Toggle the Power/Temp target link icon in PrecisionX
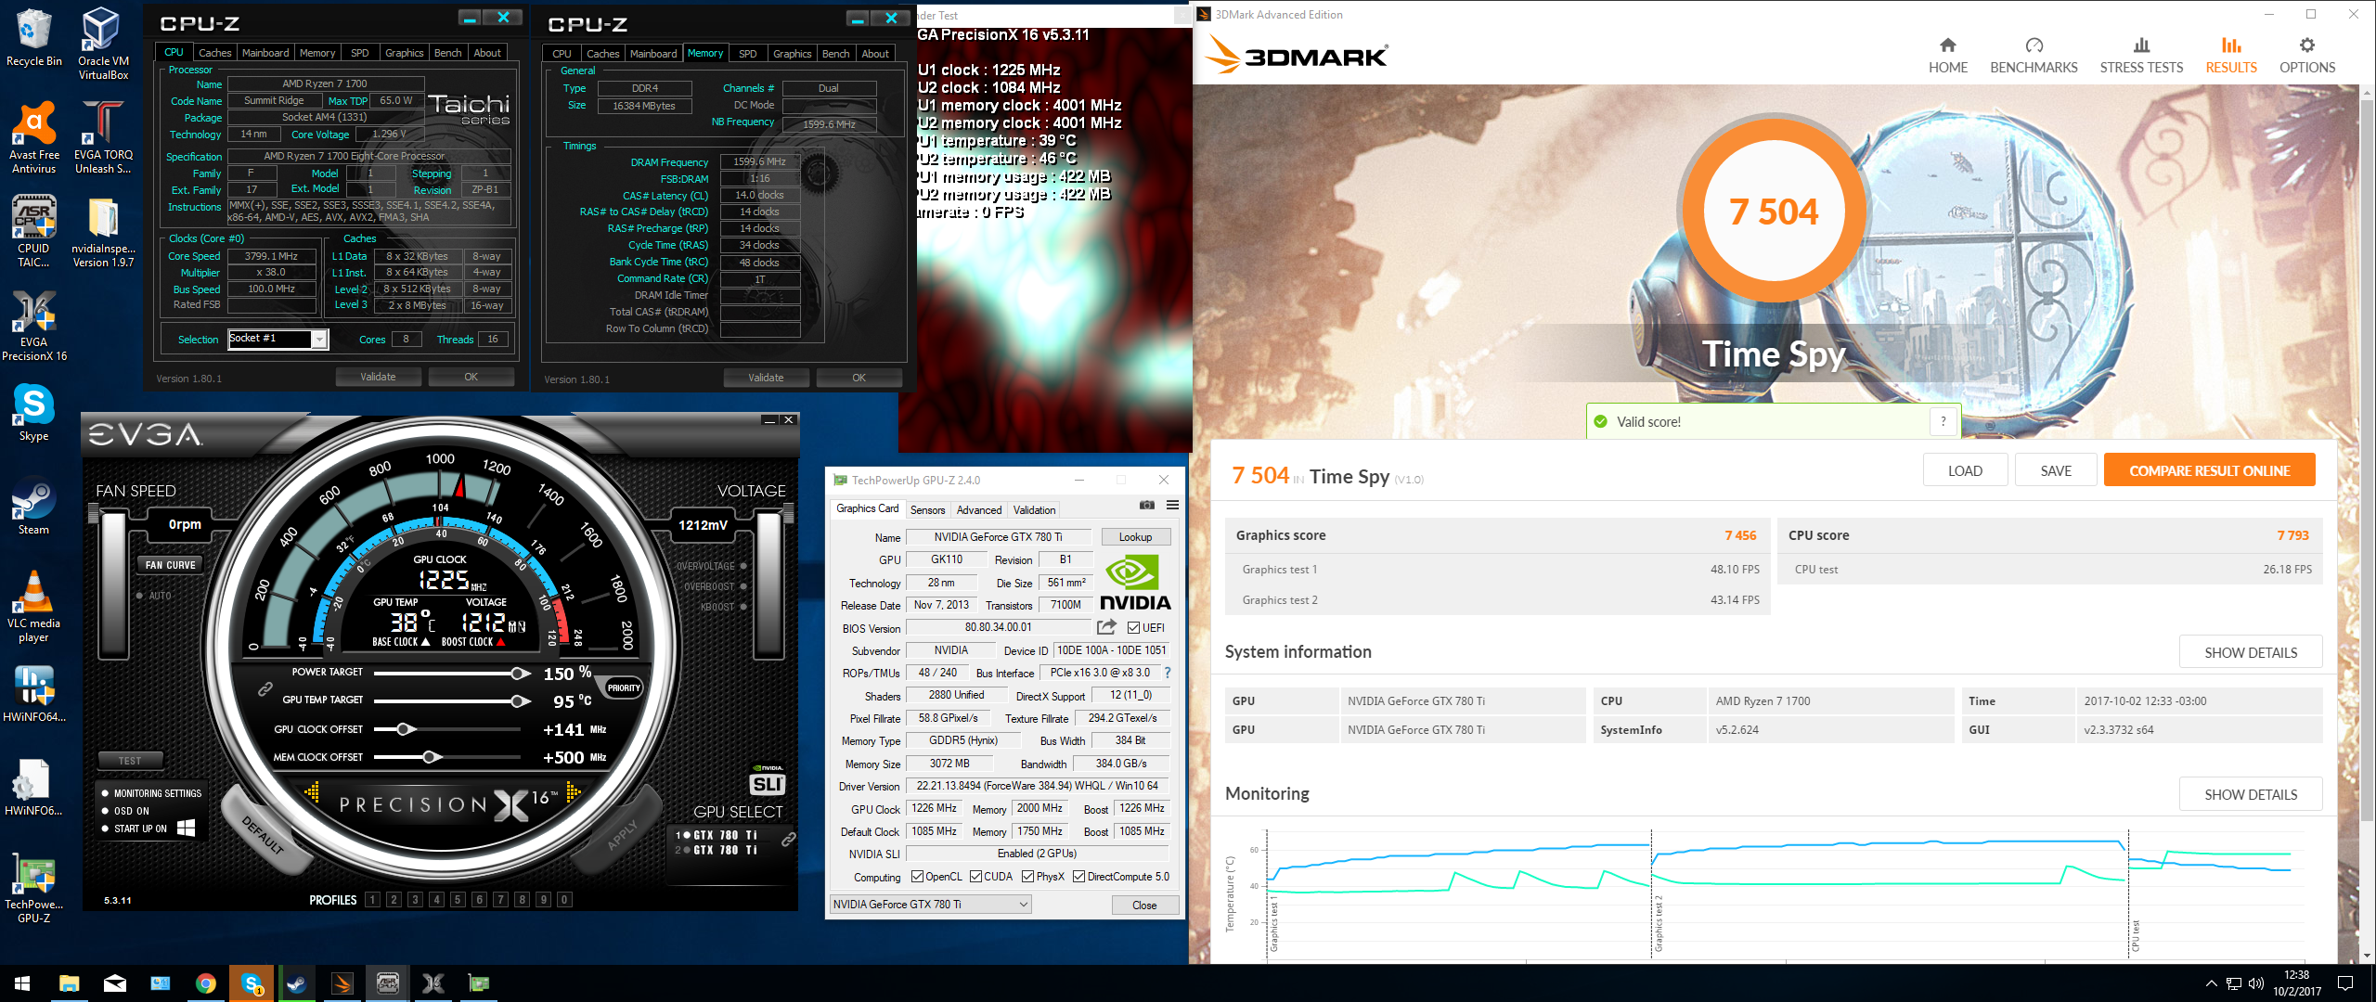This screenshot has height=1002, width=2376. coord(265,689)
